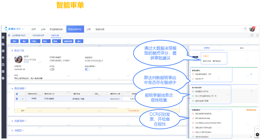The image size is (268, 139).
Task: Click the 查看流程图 button
Action: point(68,41)
